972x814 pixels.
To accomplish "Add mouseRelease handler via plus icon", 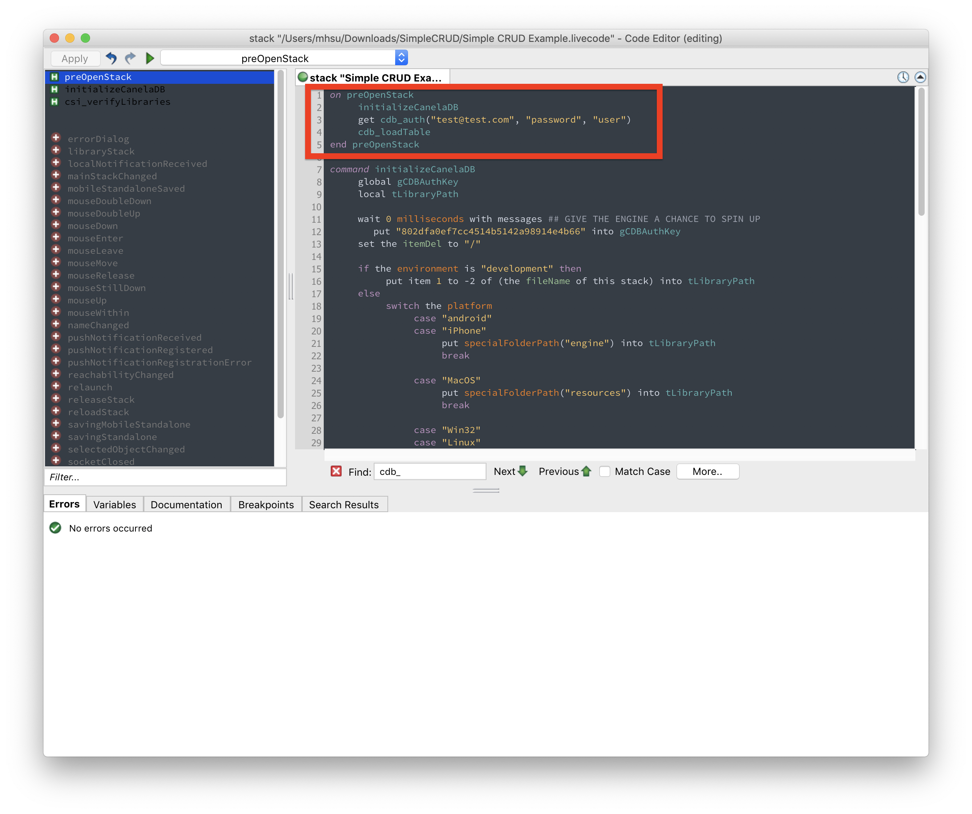I will (x=56, y=275).
